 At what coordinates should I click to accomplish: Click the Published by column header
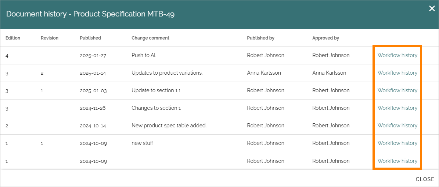(x=261, y=38)
